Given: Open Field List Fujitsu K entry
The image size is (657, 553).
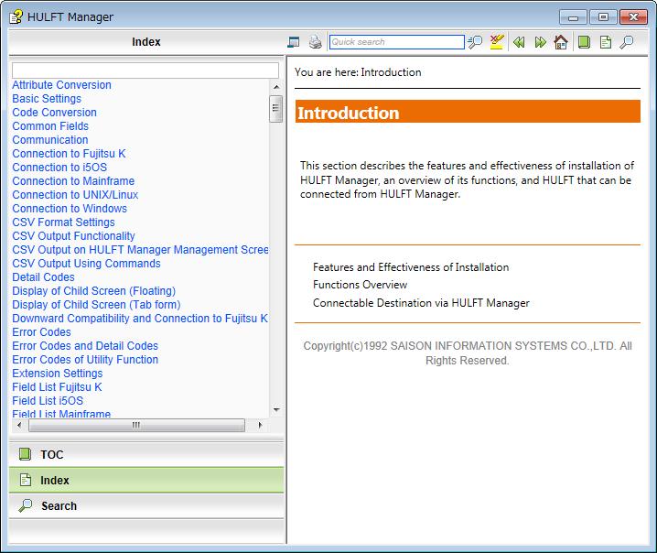Looking at the screenshot, I should point(57,387).
